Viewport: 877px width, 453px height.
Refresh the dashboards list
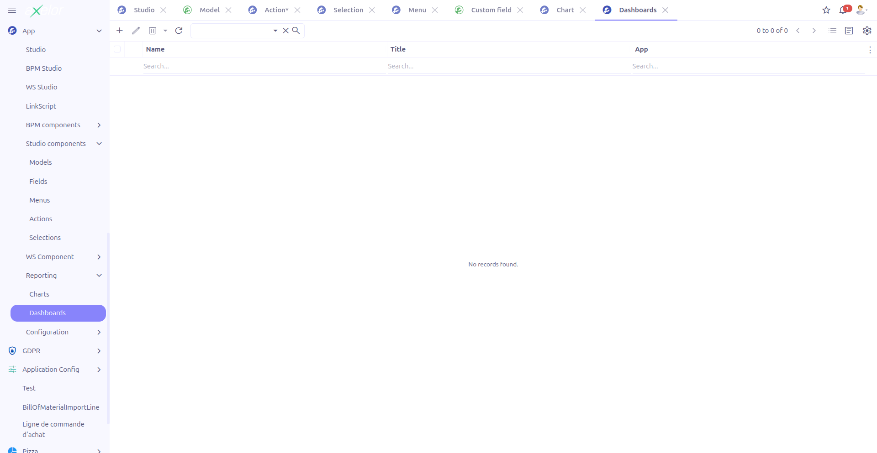(179, 31)
